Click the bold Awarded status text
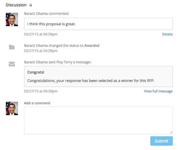This screenshot has height=150, width=178. pyautogui.click(x=92, y=46)
